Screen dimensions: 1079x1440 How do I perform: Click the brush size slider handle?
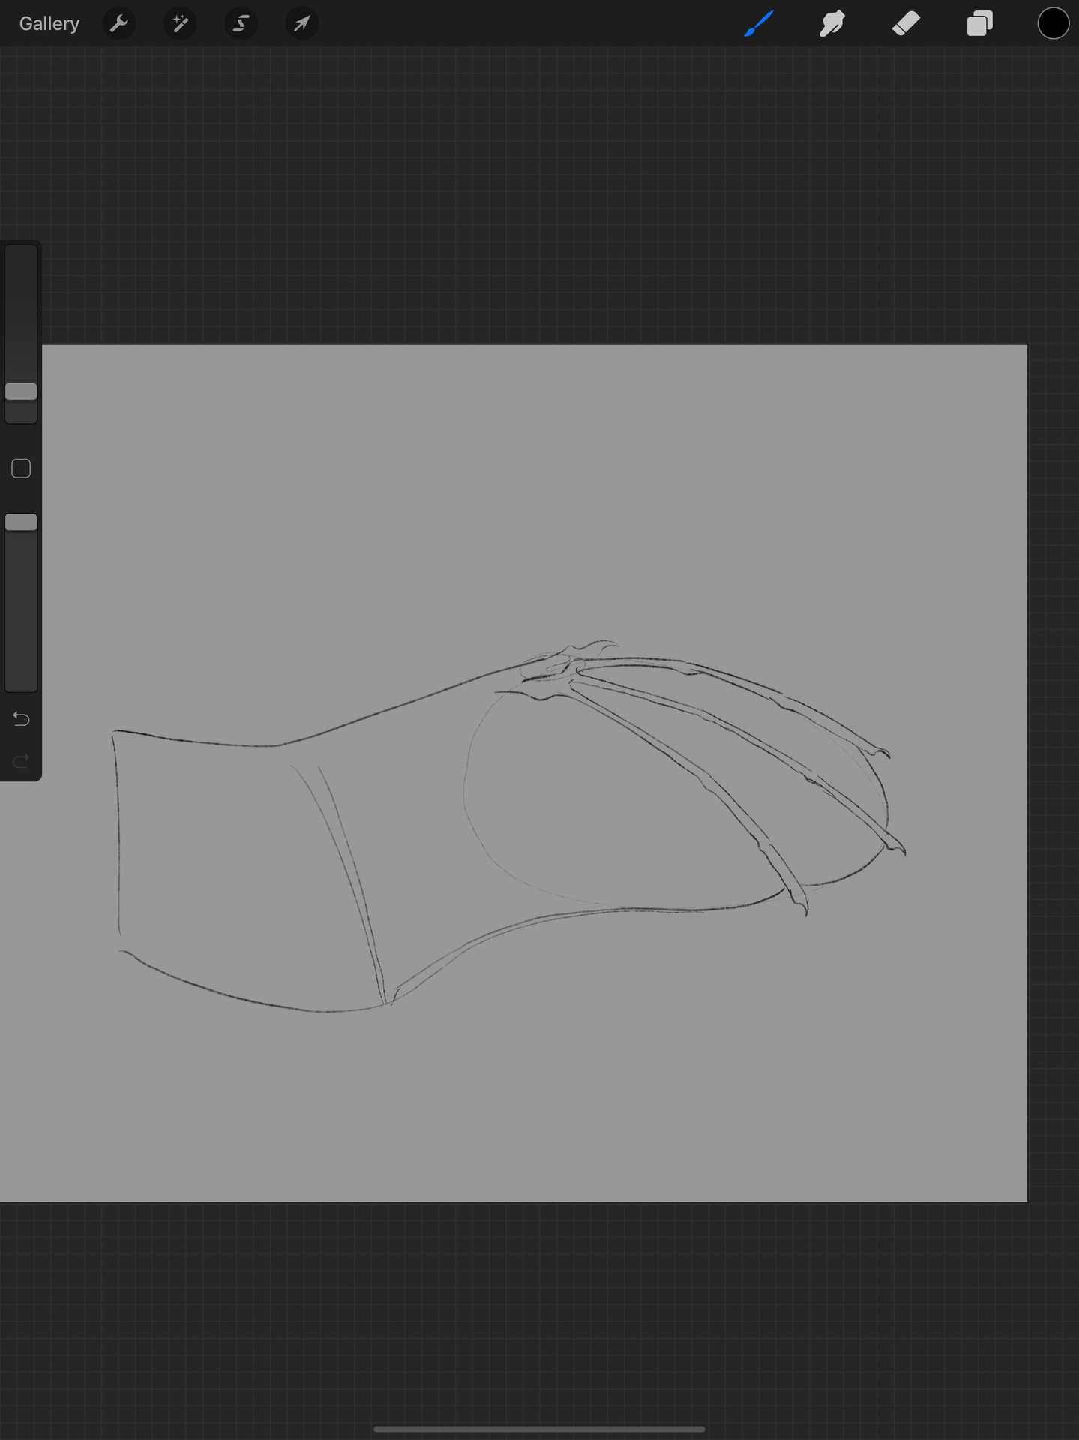[x=21, y=391]
